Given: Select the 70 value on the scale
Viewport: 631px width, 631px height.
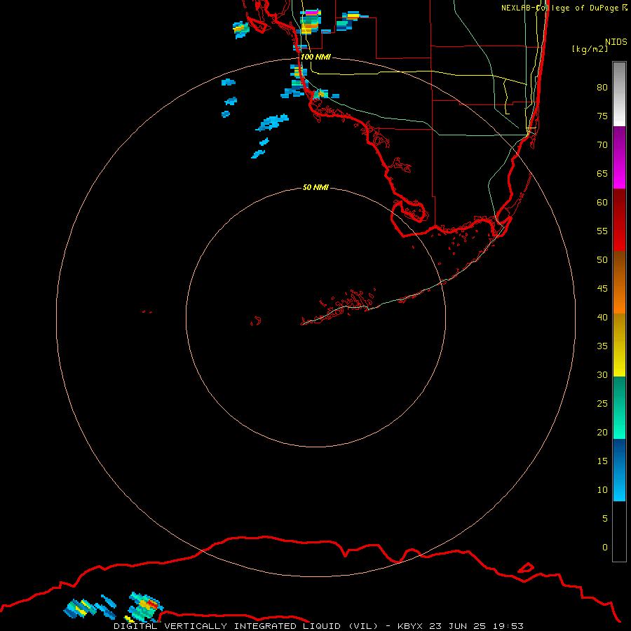Looking at the screenshot, I should click(602, 145).
